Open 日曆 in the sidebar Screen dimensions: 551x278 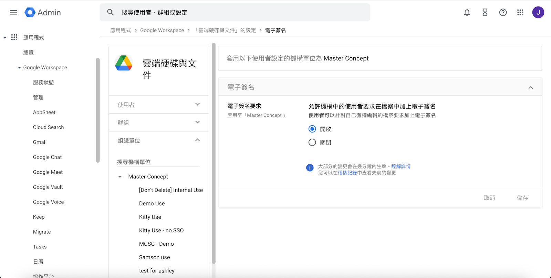38,262
